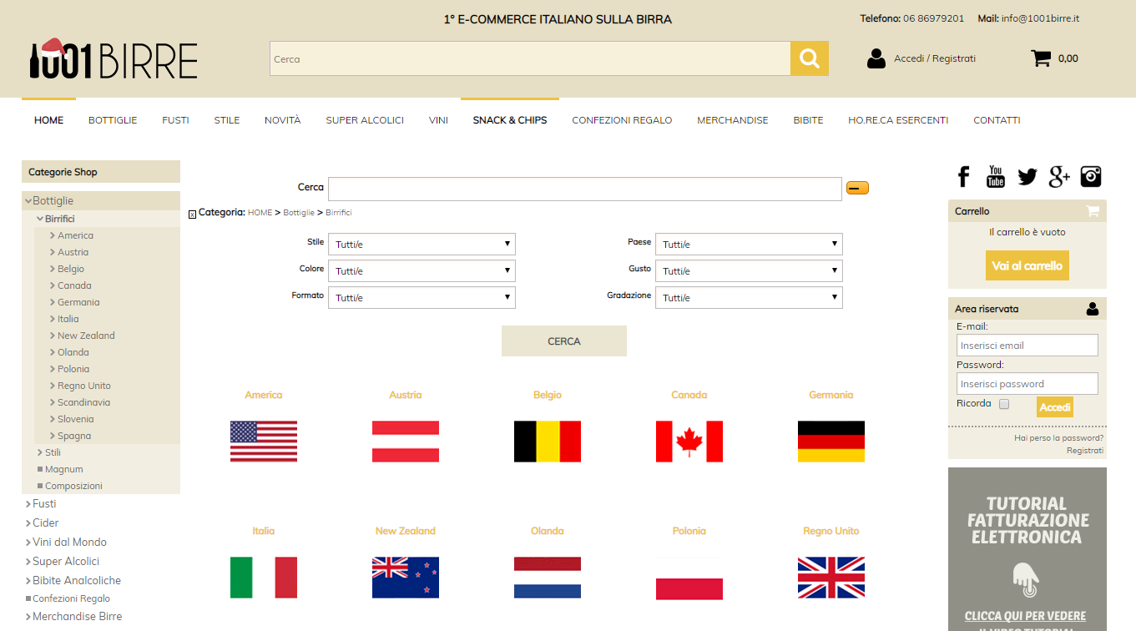Click the user icon in Area riservata

(x=1093, y=309)
